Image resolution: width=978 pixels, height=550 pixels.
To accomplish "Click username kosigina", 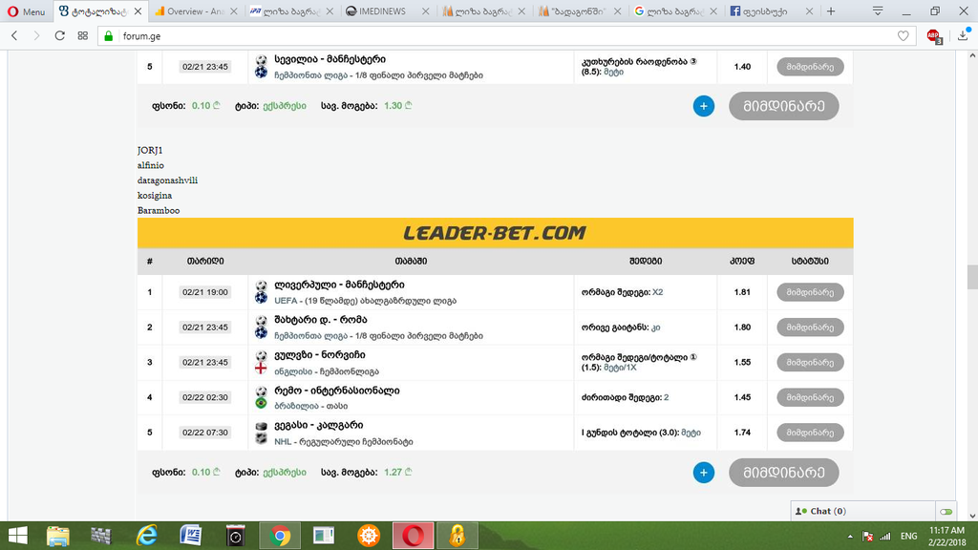I will tap(154, 195).
